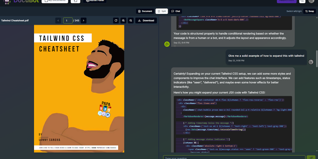Screen dimensions: 318x159
Task: Click the bot avatar icon beside response
Action: (167, 44)
